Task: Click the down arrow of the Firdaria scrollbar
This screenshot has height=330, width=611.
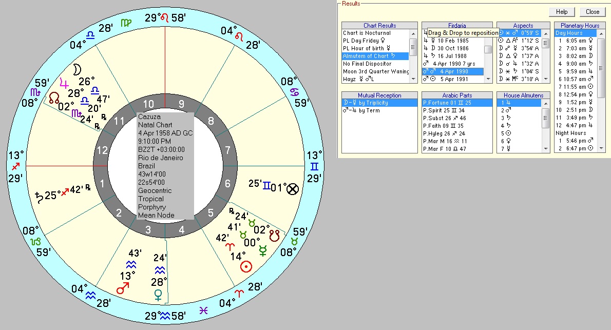Action: click(488, 79)
